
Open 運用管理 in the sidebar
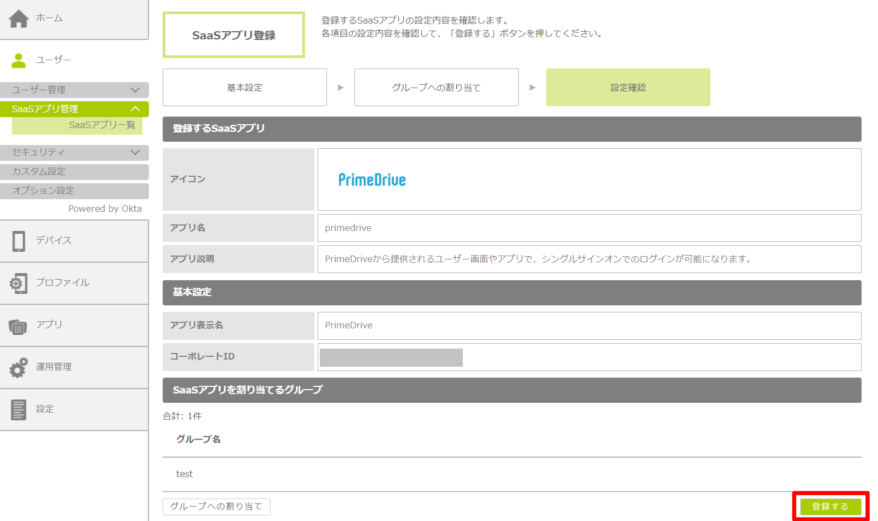(74, 367)
